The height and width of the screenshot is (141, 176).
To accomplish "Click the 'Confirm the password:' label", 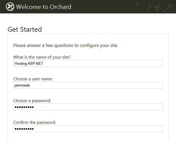I will [x=34, y=122].
